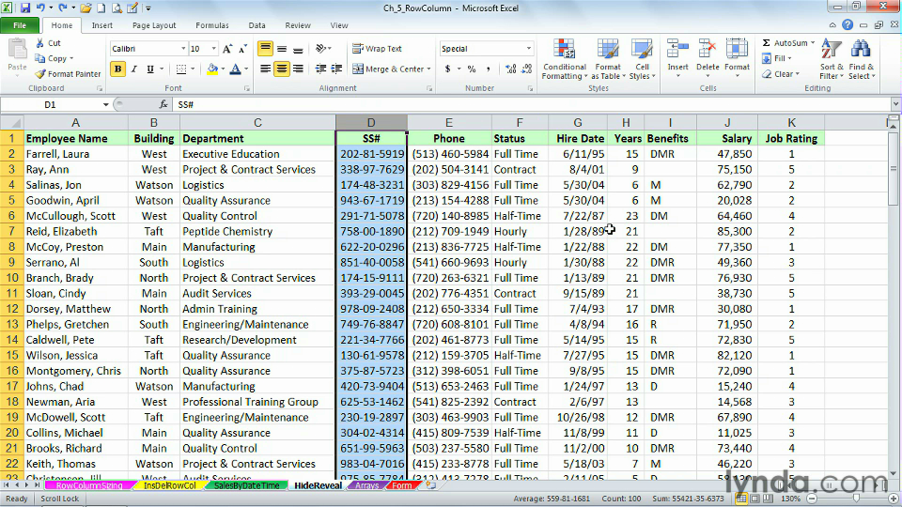Toggle Align Text Right

click(298, 69)
